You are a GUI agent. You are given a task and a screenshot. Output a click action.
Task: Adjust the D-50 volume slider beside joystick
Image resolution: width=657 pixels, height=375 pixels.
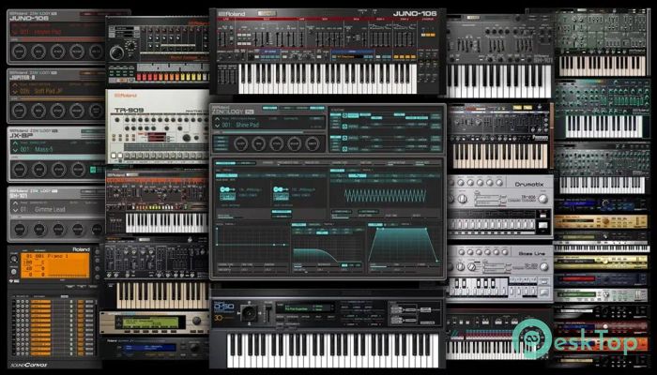(x=268, y=312)
